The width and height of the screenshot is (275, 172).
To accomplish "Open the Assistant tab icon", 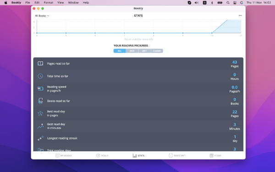I will click(170, 155).
